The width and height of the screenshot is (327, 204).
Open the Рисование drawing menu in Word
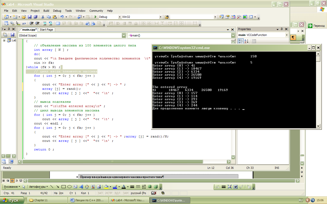pyautogui.click(x=12, y=187)
